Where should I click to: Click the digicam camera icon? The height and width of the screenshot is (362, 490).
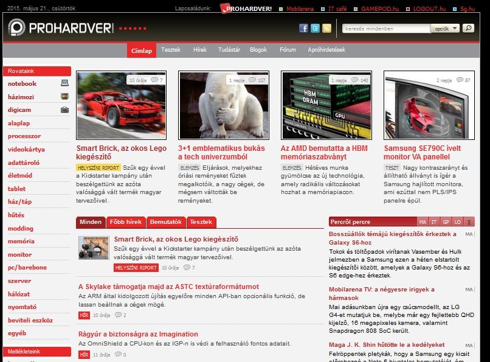[64, 110]
